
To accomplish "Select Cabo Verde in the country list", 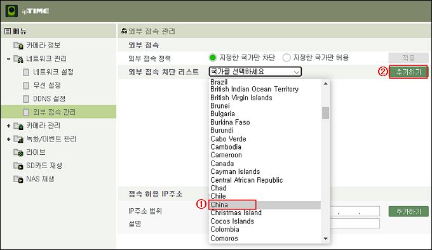I will click(228, 139).
